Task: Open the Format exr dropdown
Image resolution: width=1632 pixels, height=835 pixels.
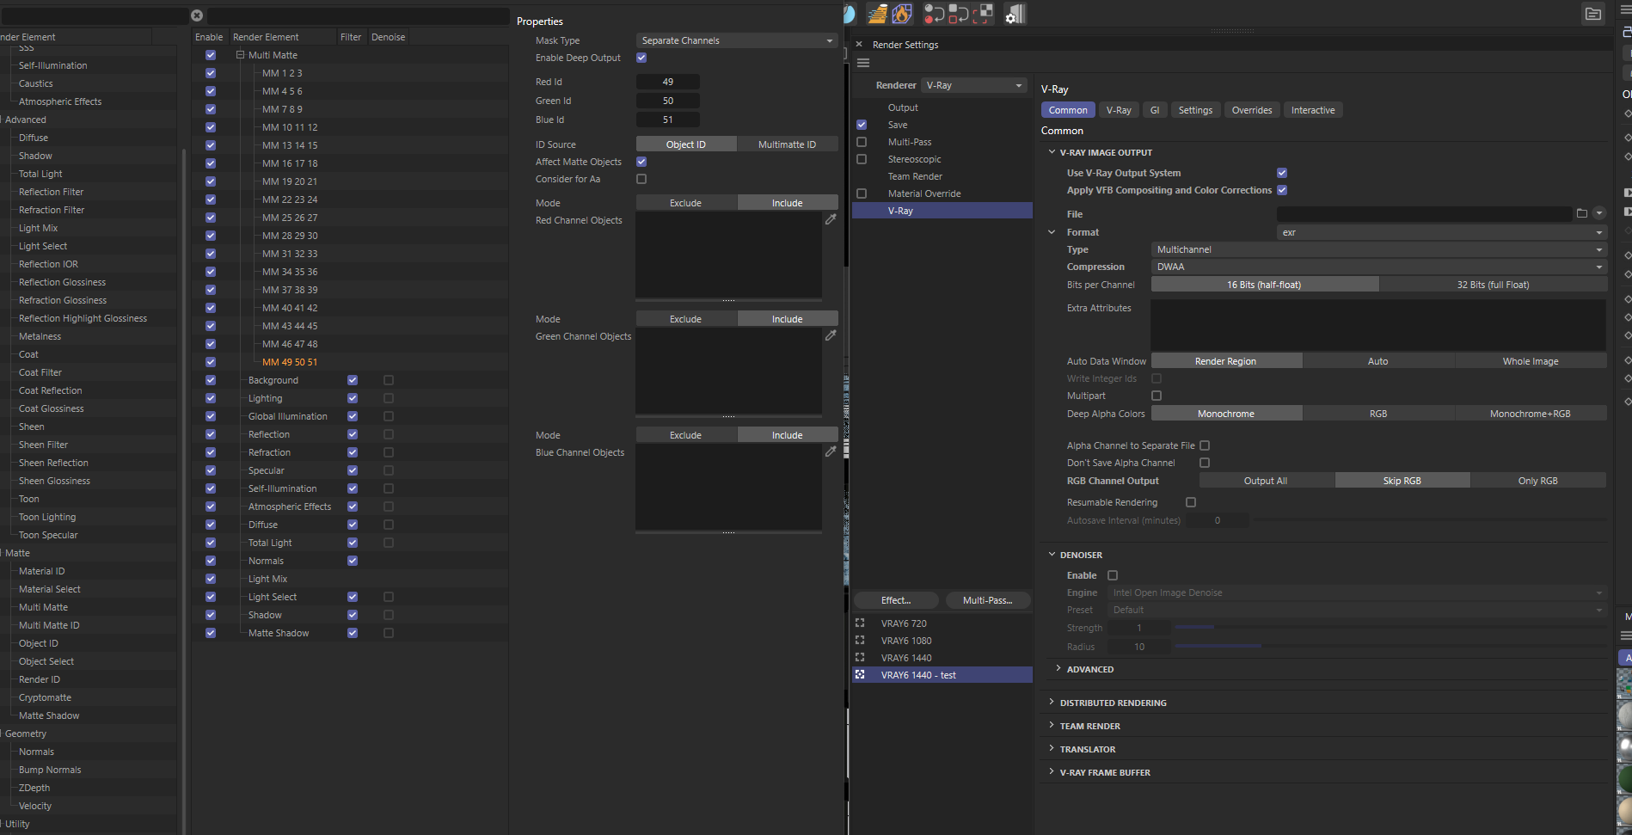Action: 1442,232
